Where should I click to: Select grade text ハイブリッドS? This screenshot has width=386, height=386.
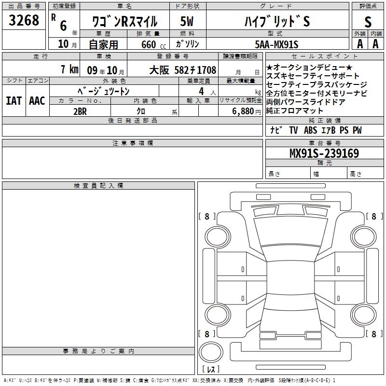tap(277, 21)
